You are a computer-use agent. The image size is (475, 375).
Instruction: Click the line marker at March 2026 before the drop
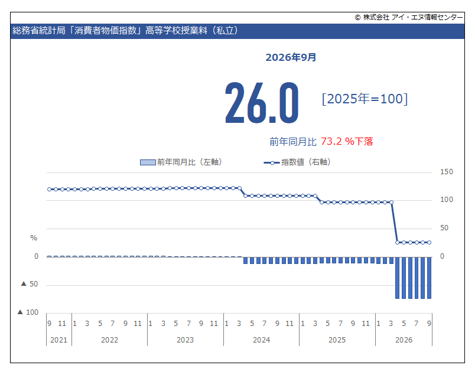pyautogui.click(x=391, y=203)
